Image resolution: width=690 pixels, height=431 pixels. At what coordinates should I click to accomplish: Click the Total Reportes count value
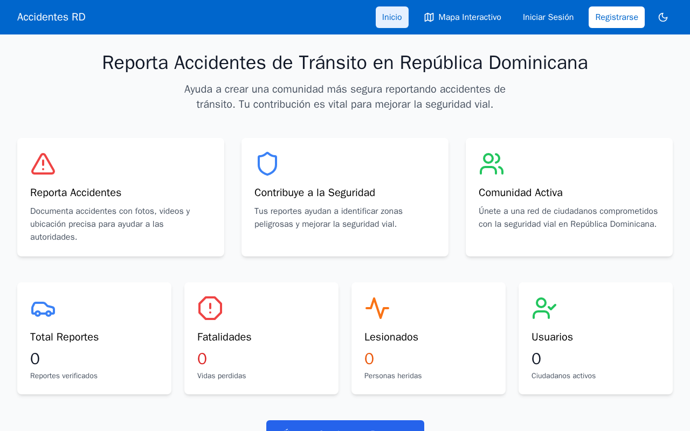[x=35, y=359]
